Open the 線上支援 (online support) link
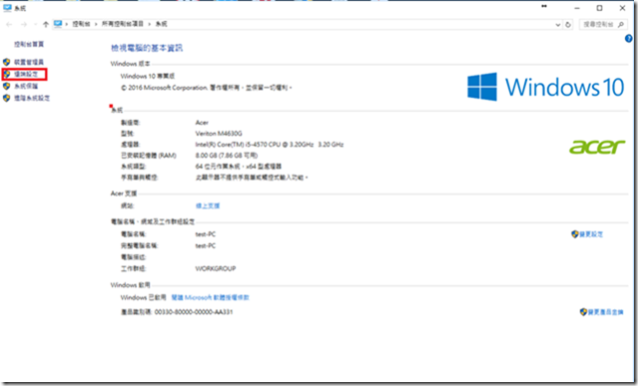 click(208, 206)
